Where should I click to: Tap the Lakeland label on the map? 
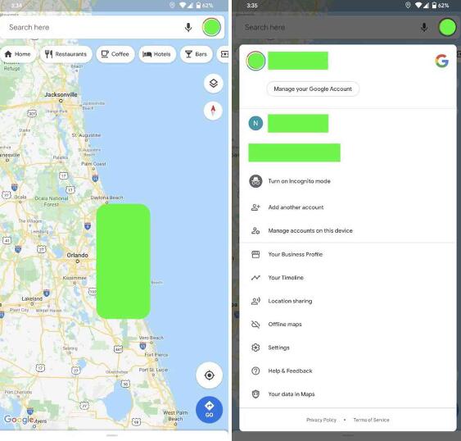(32, 298)
